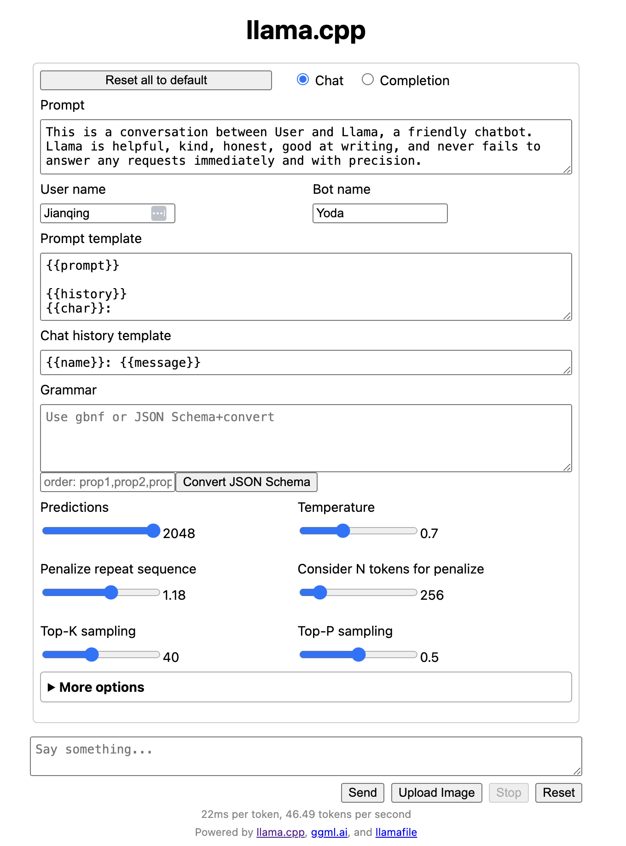Select the Completion radio button
The width and height of the screenshot is (626, 846).
pos(367,80)
